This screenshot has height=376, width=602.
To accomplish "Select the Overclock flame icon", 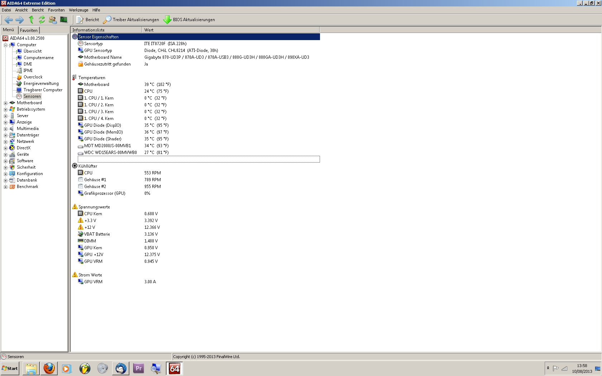I will tap(19, 77).
